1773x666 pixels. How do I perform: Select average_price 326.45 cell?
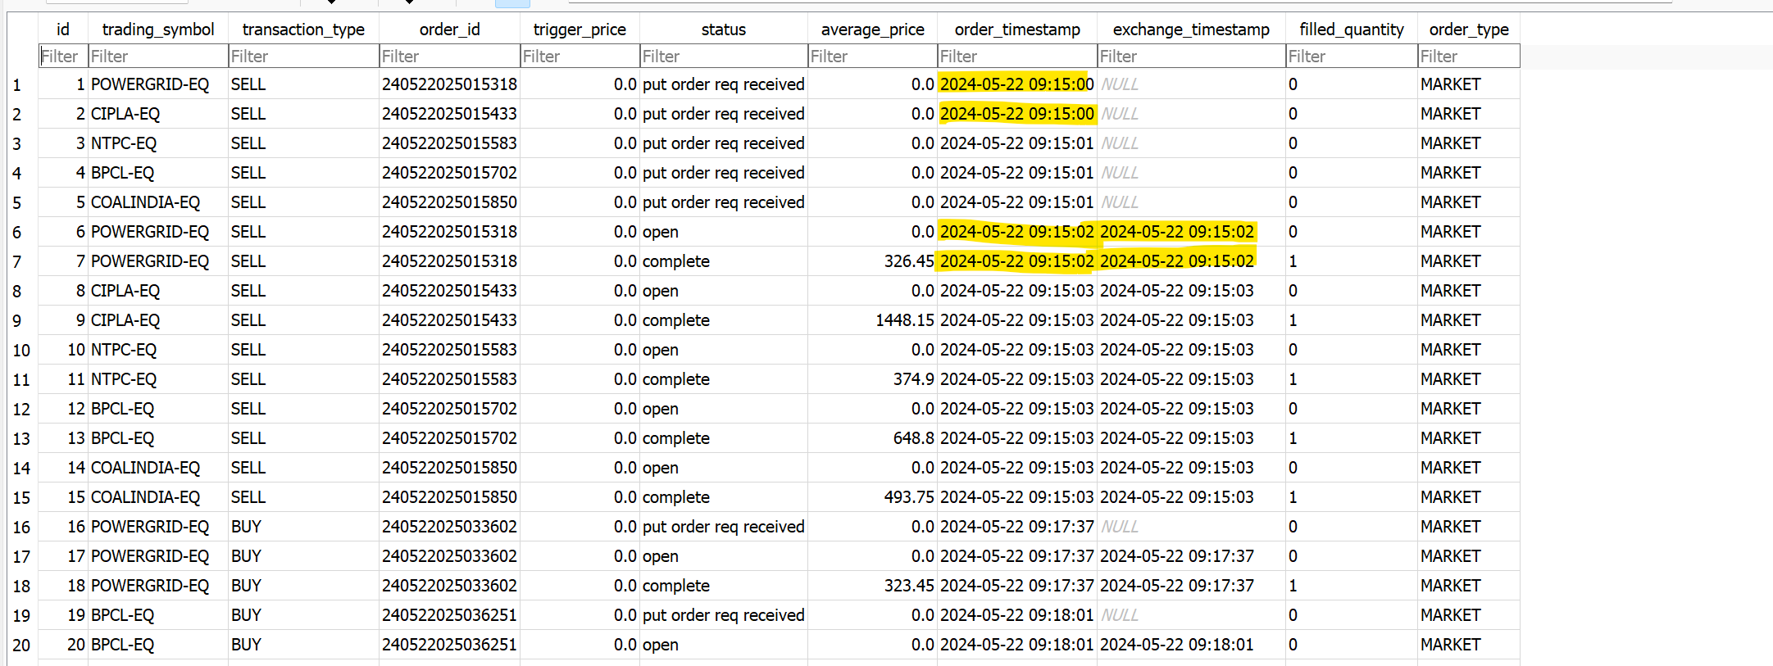(873, 261)
